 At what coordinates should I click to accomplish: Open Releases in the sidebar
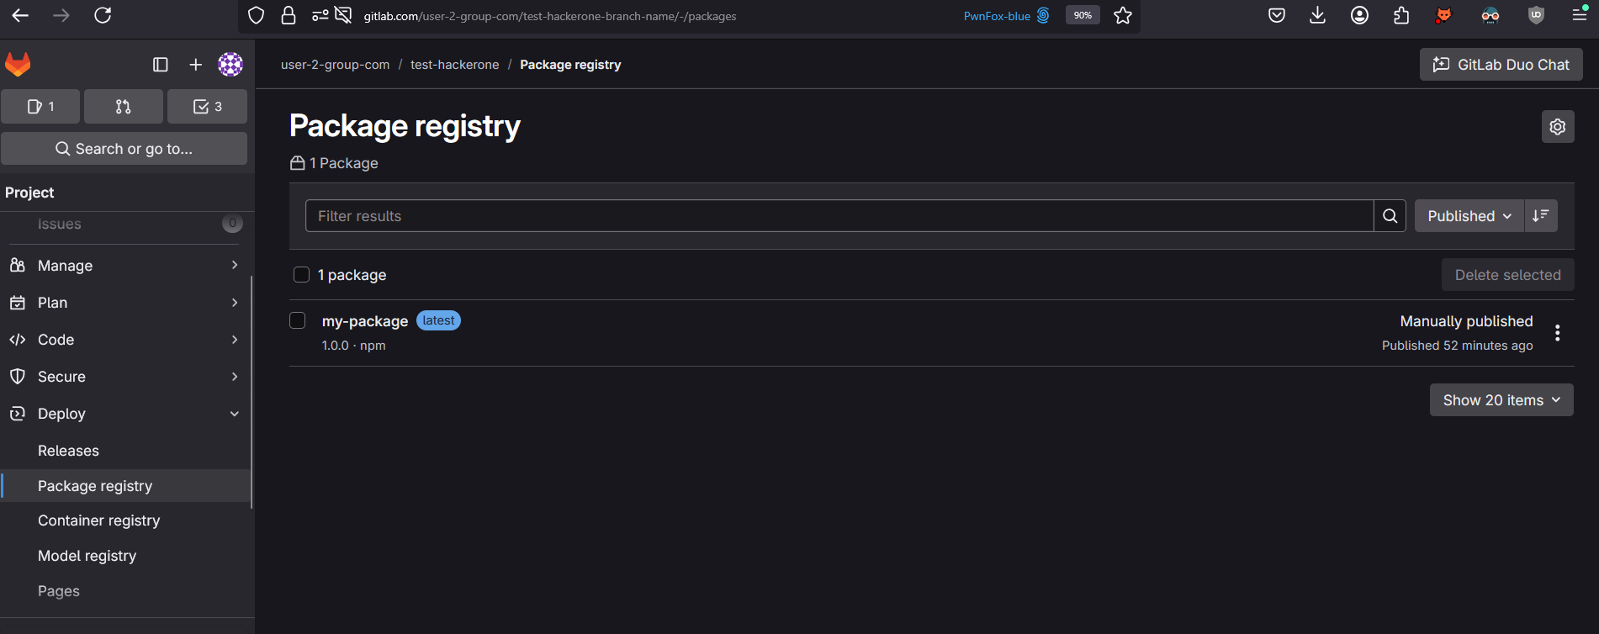tap(68, 451)
